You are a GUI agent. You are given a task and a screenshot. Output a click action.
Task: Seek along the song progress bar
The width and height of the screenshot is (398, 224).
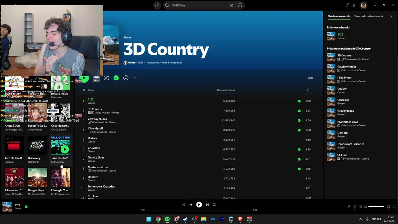coord(199,210)
